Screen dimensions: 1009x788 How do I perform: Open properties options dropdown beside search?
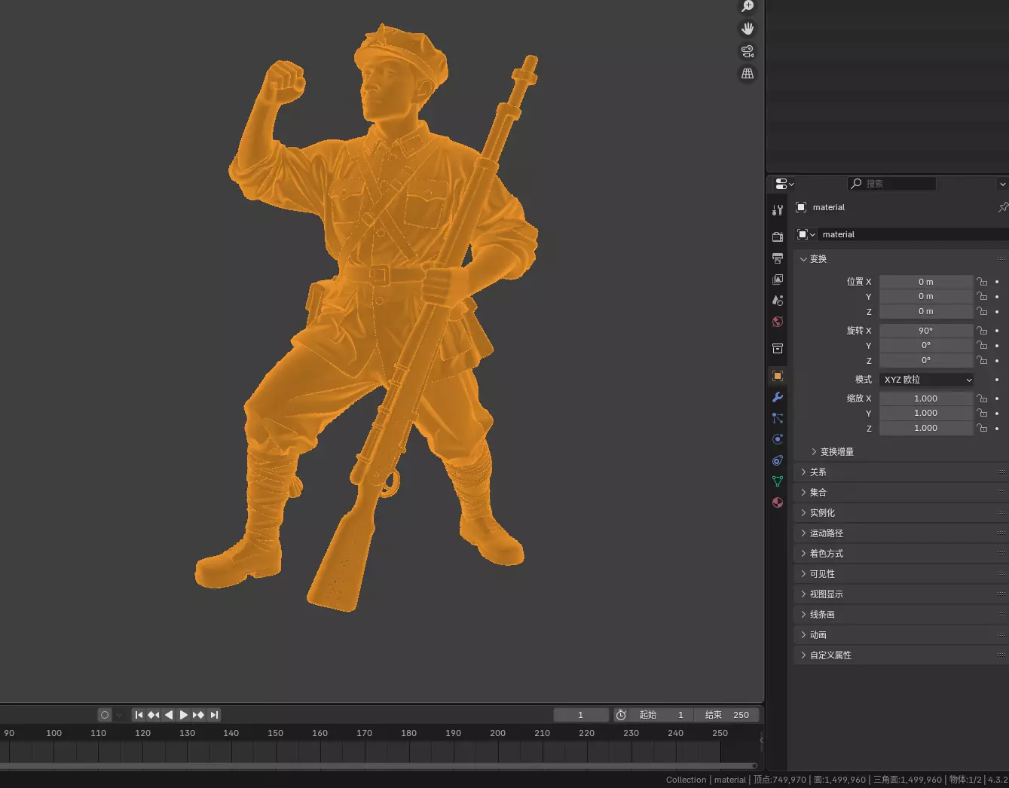[1002, 184]
